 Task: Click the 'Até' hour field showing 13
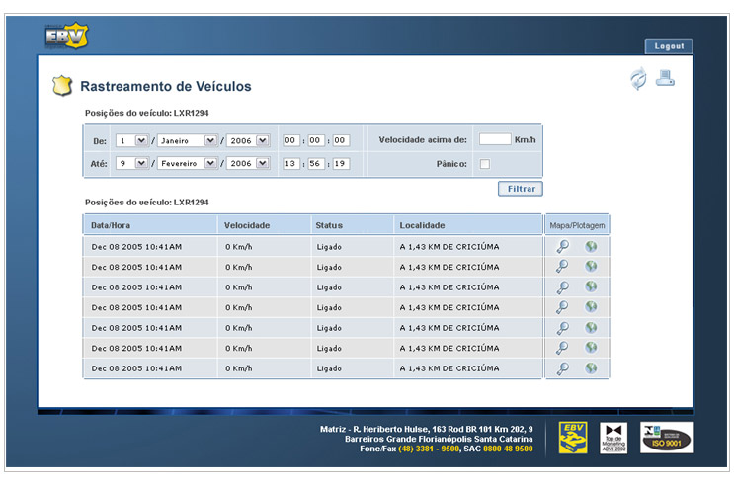291,164
